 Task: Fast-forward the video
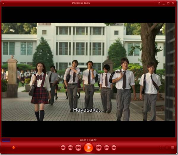tap(107, 148)
